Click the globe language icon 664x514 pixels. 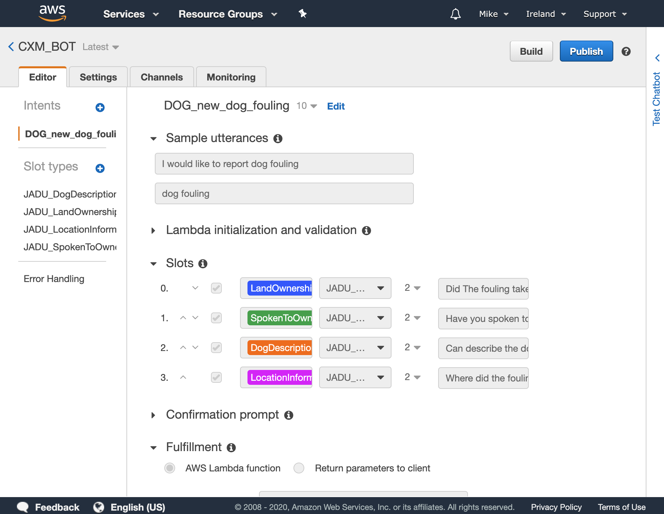click(99, 507)
